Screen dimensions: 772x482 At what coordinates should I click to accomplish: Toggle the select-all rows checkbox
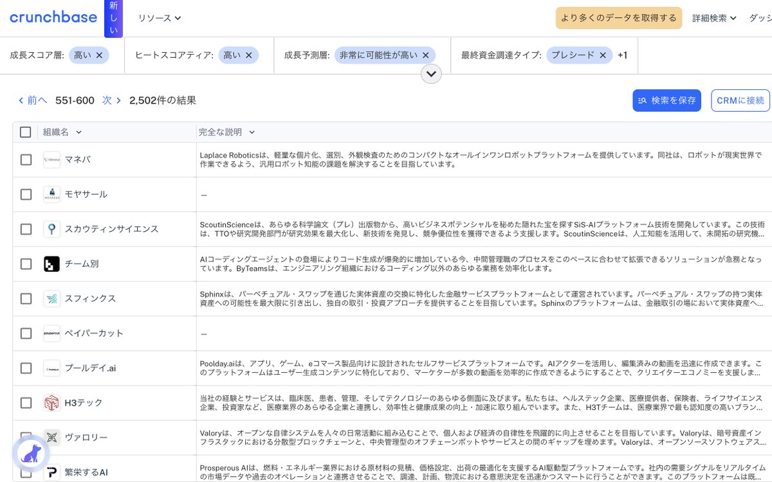pos(26,132)
